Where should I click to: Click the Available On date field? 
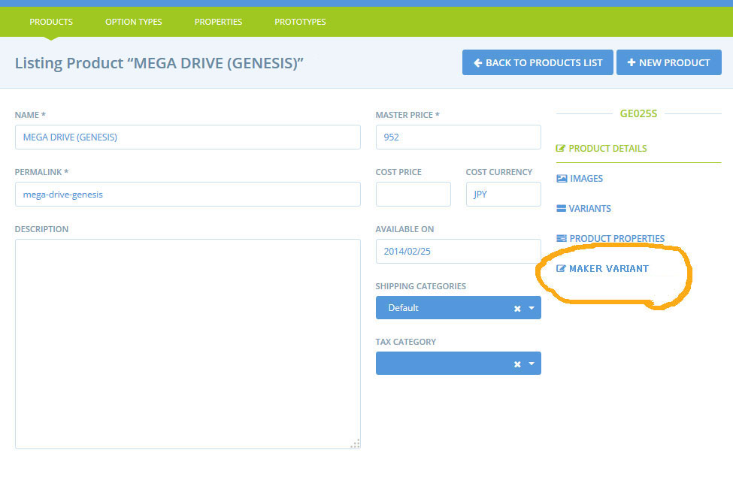click(x=458, y=251)
